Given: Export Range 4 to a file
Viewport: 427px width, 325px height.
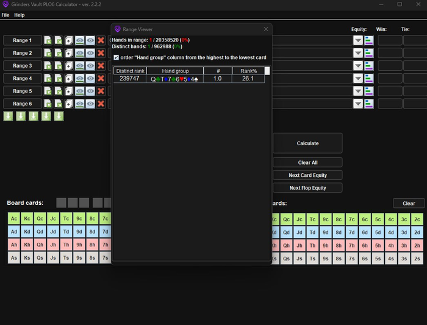Looking at the screenshot, I should click(59, 79).
